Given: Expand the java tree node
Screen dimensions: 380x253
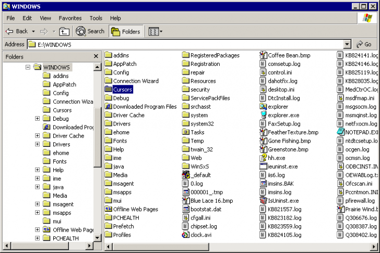Looking at the screenshot, I should point(38,187).
